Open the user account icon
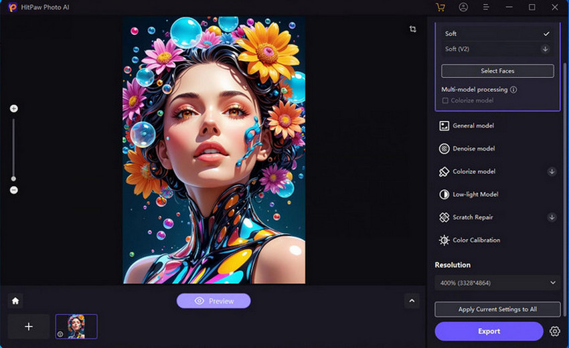The height and width of the screenshot is (348, 569). click(x=463, y=7)
